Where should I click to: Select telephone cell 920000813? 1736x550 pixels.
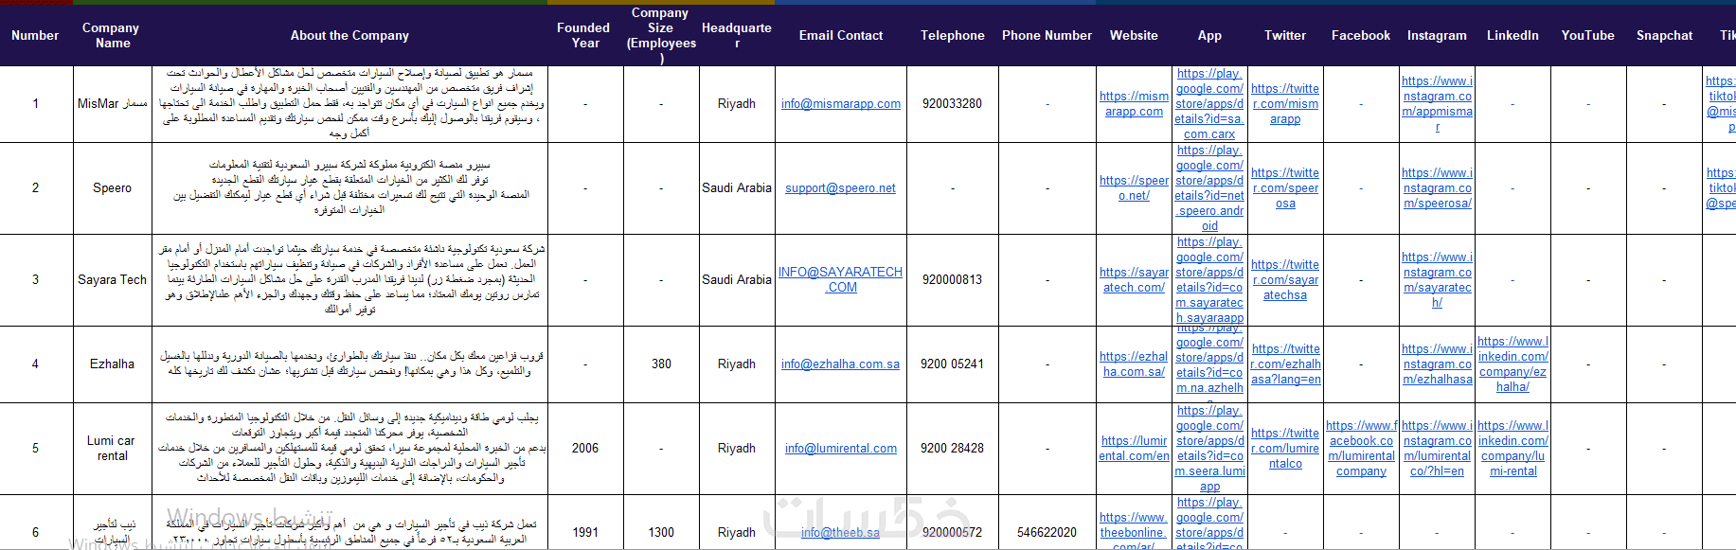pos(952,280)
